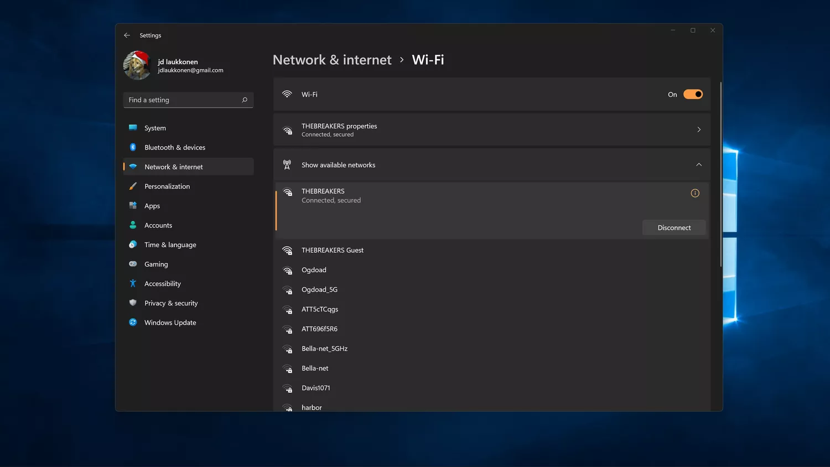The width and height of the screenshot is (830, 467).
Task: Click the jd laukkonen account name
Action: [178, 61]
